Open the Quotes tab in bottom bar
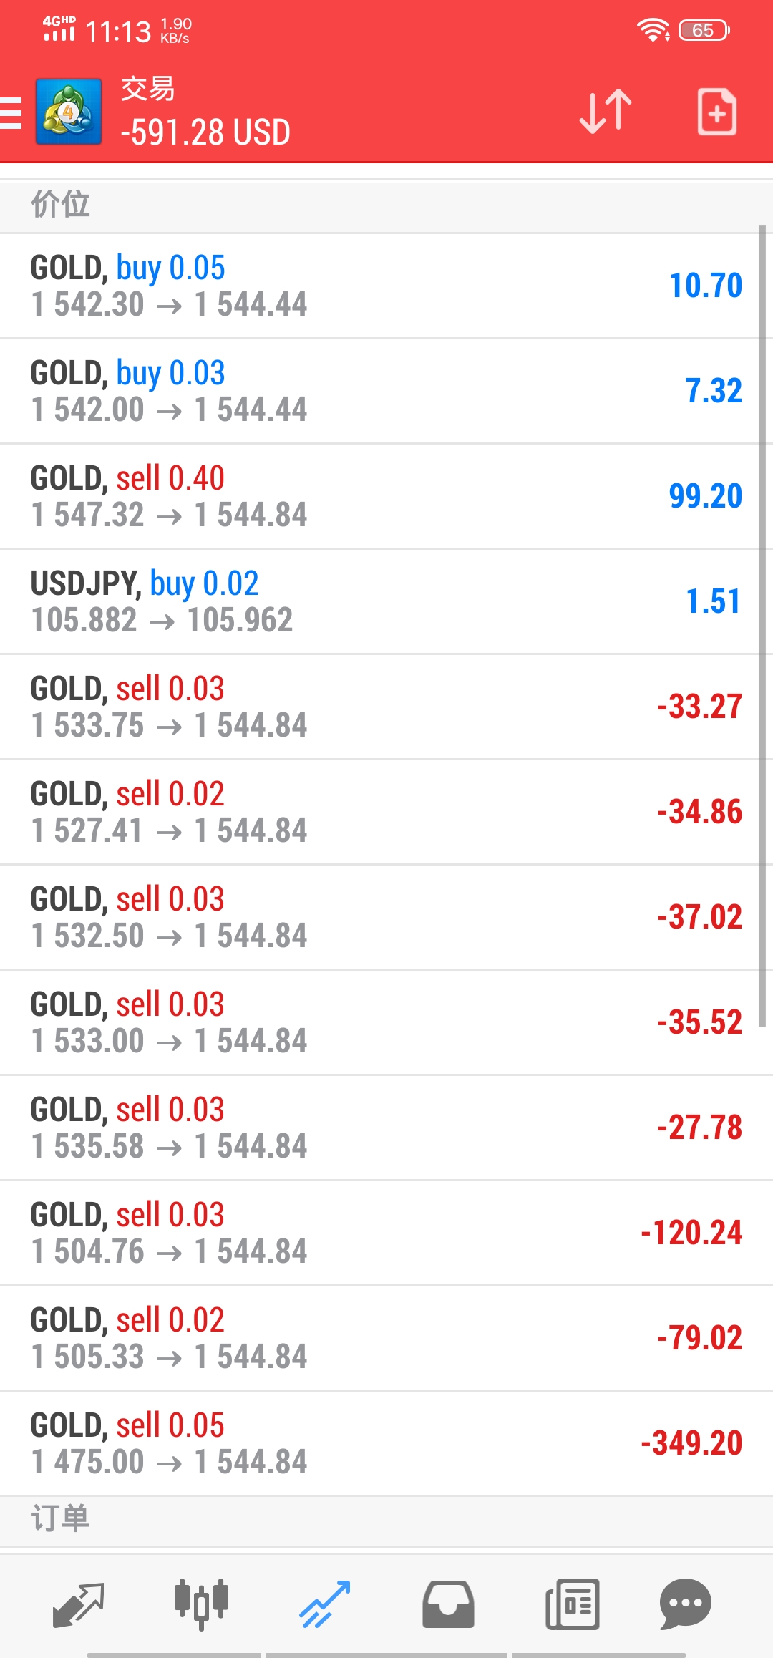773x1658 pixels. (x=79, y=1604)
